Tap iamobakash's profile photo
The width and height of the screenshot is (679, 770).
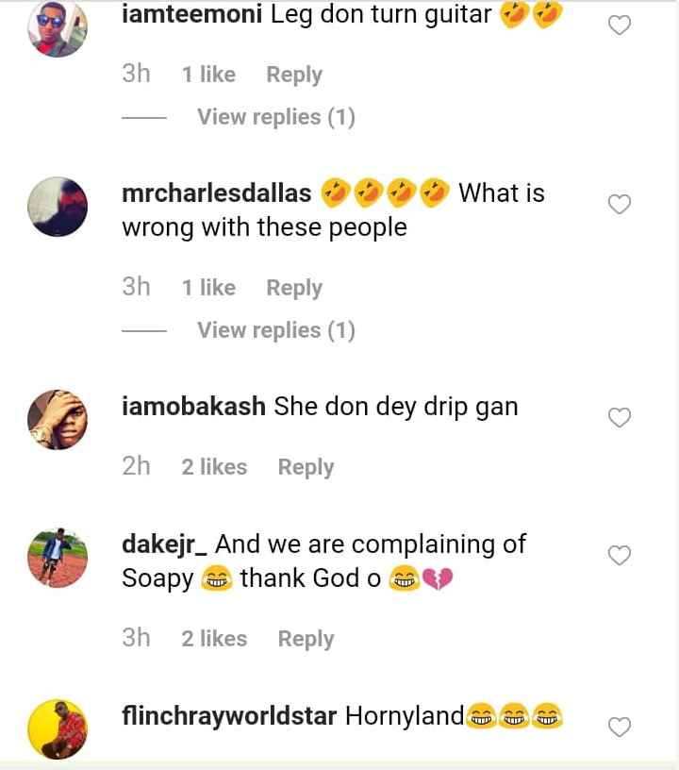coord(58,419)
